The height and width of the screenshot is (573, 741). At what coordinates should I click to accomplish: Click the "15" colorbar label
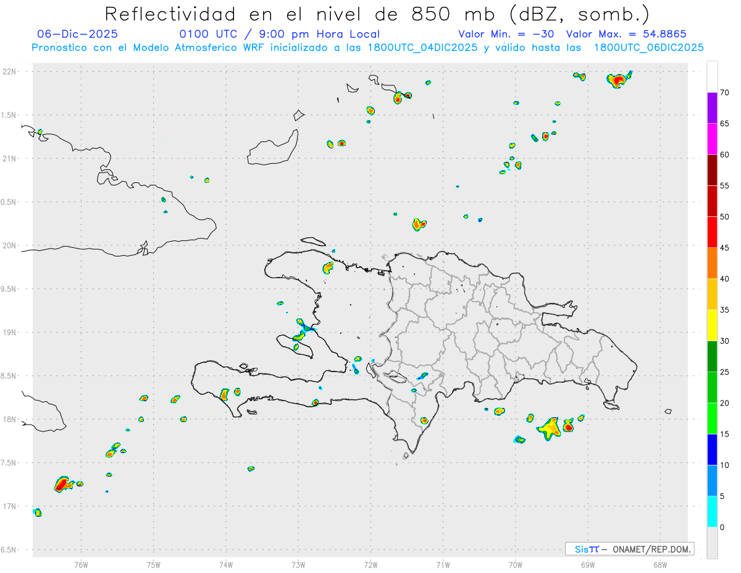coord(724,434)
